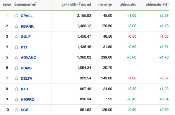The image size is (175, 115).
Task: View the DELTA stock details
Action: 27,79
